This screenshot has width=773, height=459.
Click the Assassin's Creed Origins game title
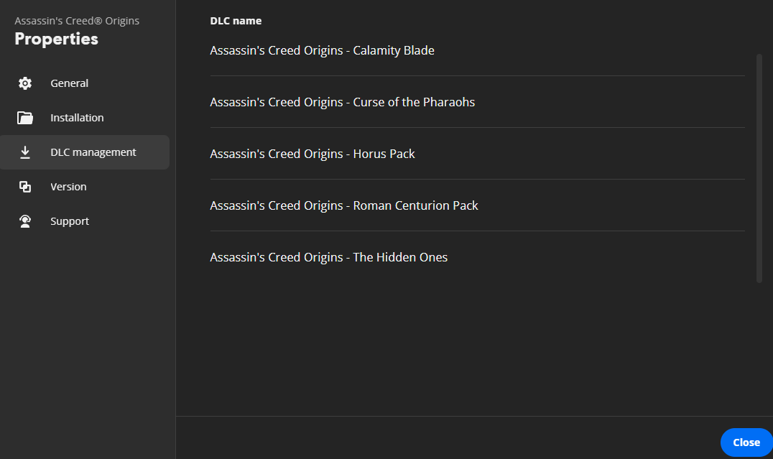click(77, 21)
